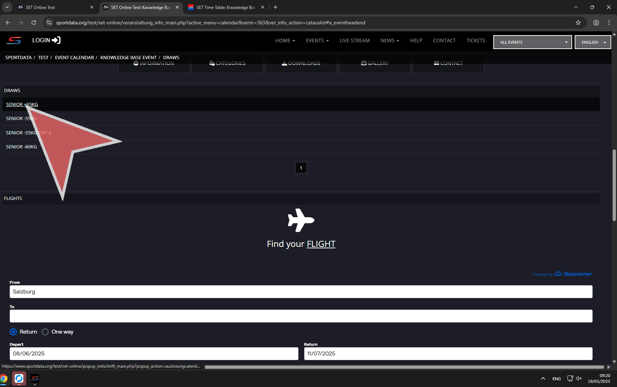Viewport: 617px width, 387px height.
Task: Open the HELP menu item
Action: pyautogui.click(x=416, y=40)
